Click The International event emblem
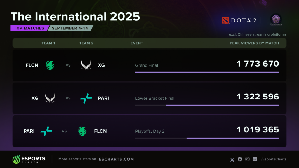The height and width of the screenshot is (168, 299). [x=276, y=20]
